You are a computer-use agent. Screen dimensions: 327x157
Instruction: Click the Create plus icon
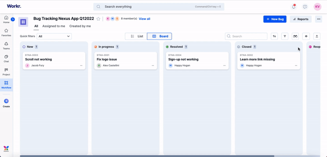6,101
